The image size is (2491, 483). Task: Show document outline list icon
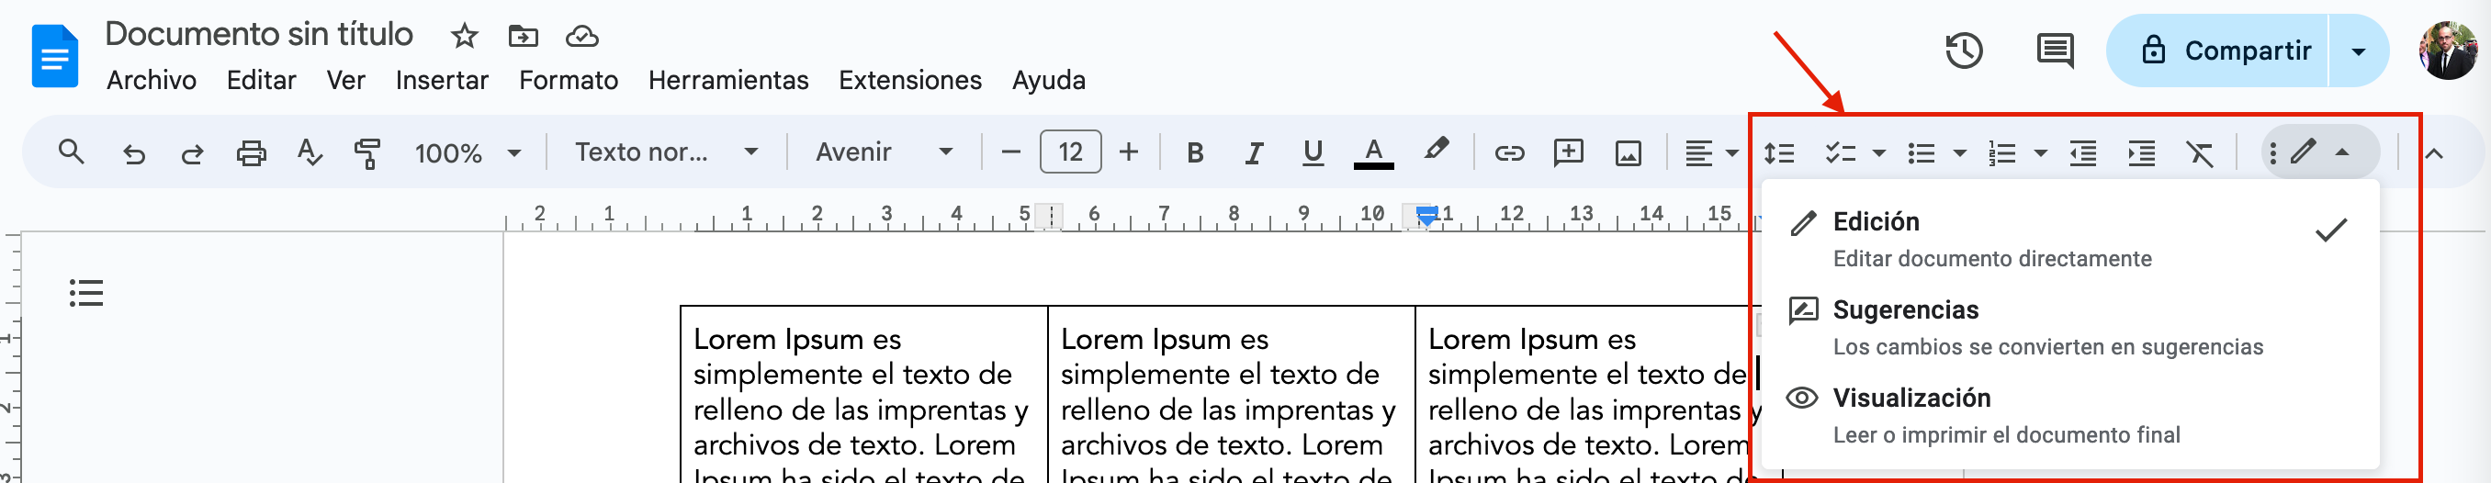[86, 293]
